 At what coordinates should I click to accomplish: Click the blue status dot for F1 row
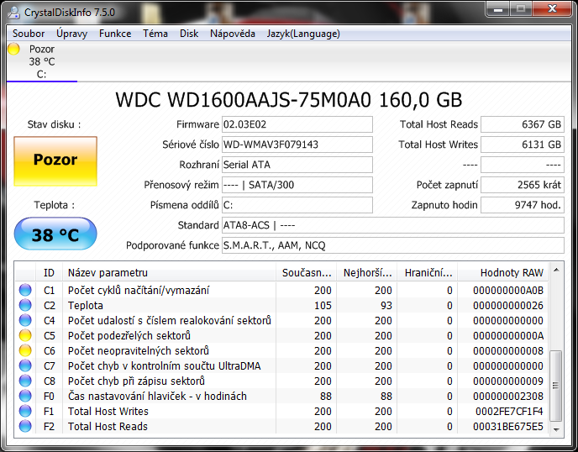(25, 411)
